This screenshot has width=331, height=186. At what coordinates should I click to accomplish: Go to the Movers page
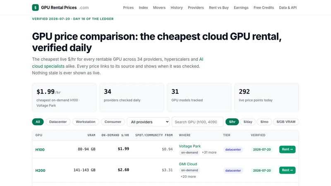click(x=159, y=7)
